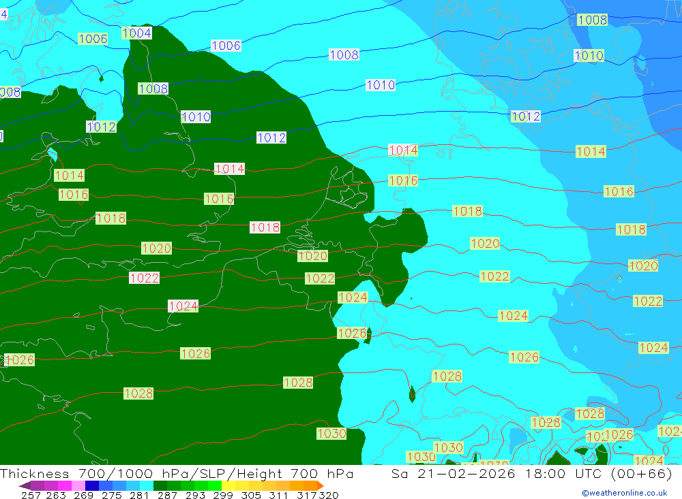Image resolution: width=682 pixels, height=499 pixels.
Task: Click the 1008 label with white background
Action: 344,54
